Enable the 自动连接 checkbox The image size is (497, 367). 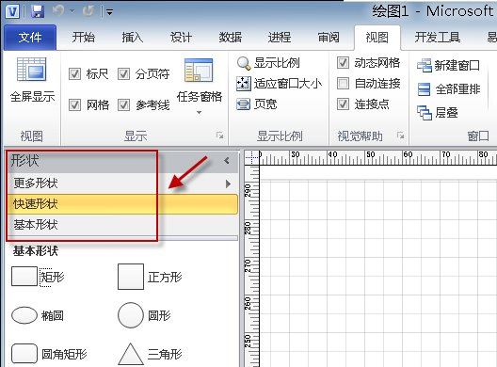pos(343,84)
